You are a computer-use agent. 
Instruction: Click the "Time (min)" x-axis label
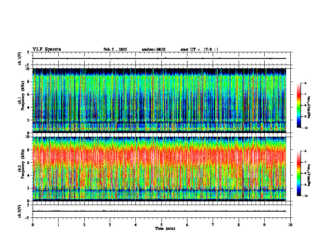pyautogui.click(x=165, y=229)
